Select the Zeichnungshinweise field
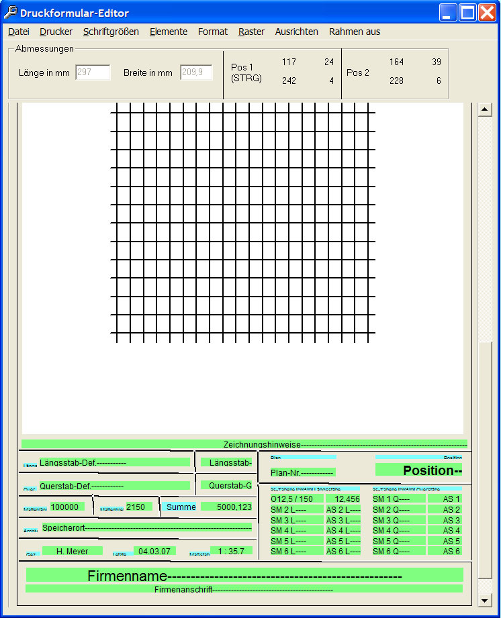Screen dimensions: 501x618 (244, 444)
